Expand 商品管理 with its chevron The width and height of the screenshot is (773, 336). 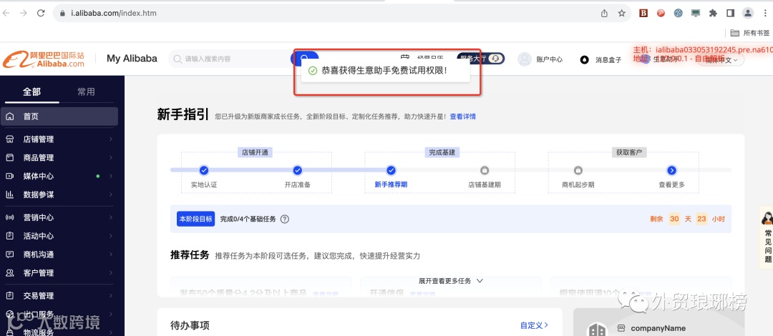click(111, 158)
